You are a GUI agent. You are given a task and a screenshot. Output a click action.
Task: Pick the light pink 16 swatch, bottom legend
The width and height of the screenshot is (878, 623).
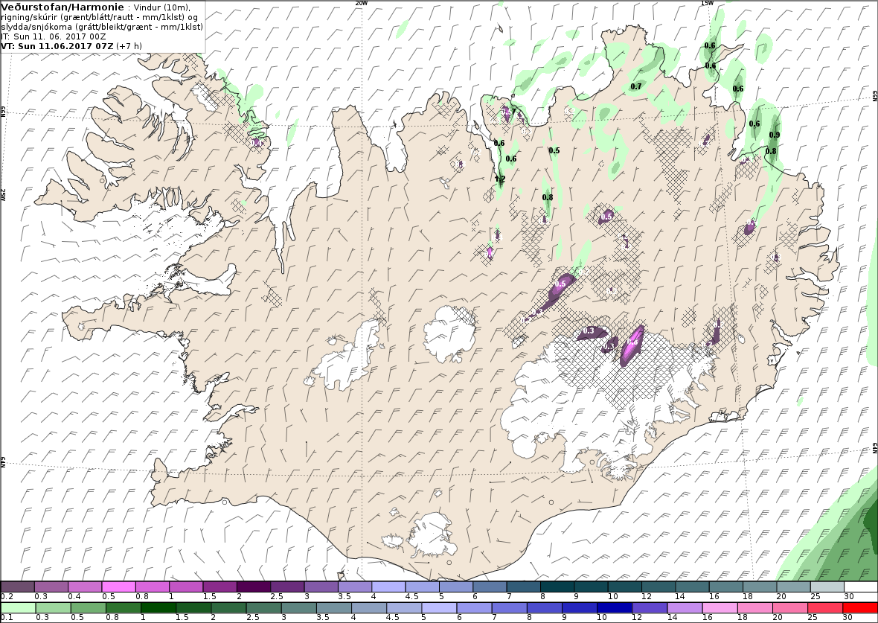tap(720, 608)
